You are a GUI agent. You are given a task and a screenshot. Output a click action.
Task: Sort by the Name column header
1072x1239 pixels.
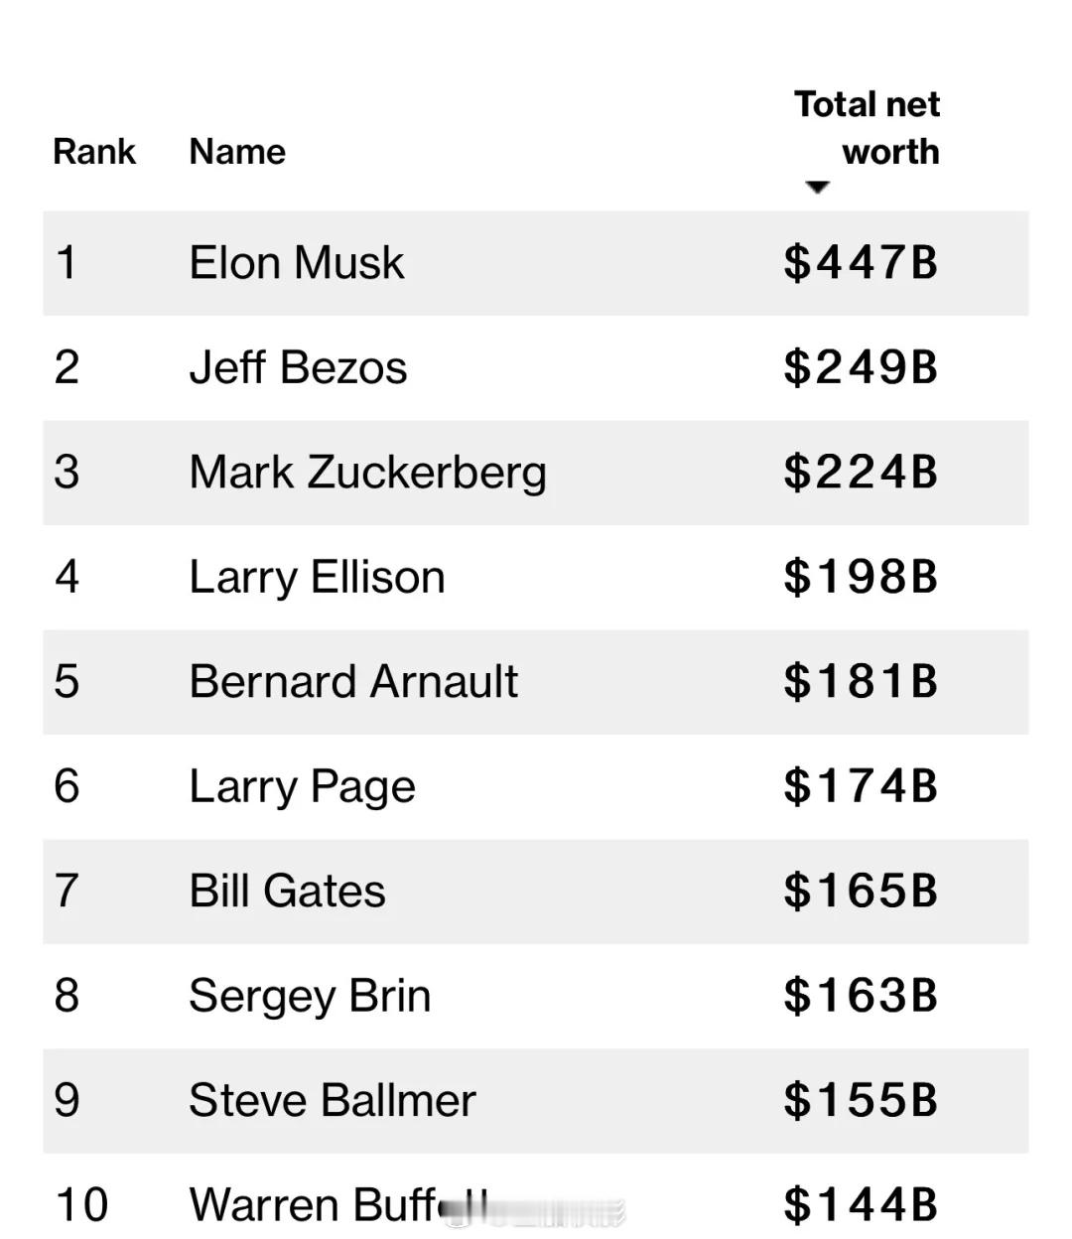pos(237,152)
